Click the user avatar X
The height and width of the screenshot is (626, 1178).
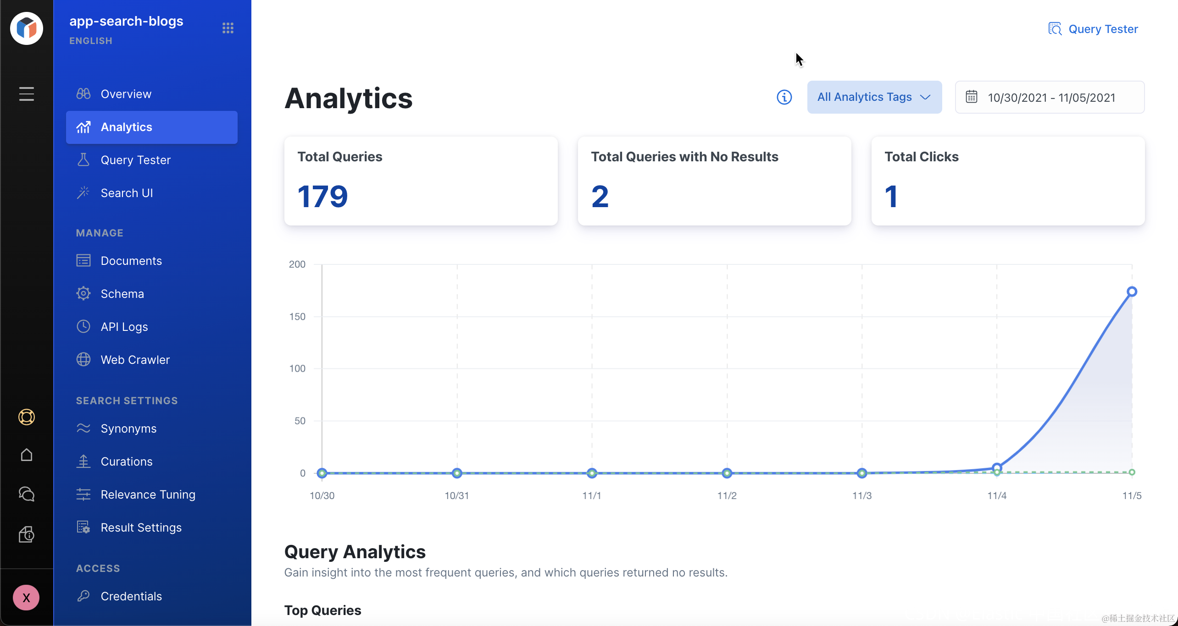pyautogui.click(x=26, y=598)
